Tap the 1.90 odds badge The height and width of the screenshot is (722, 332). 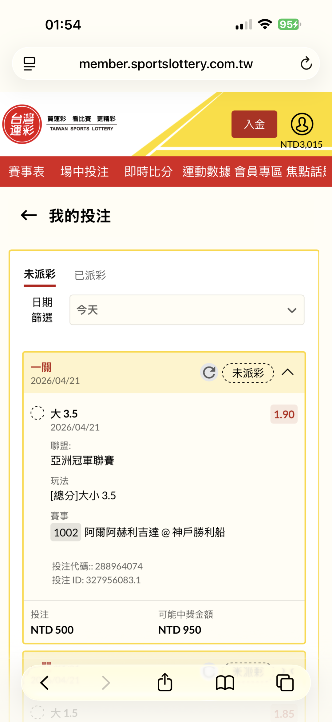[284, 414]
